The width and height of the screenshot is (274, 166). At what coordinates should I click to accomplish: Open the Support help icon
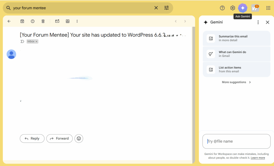coord(222,8)
